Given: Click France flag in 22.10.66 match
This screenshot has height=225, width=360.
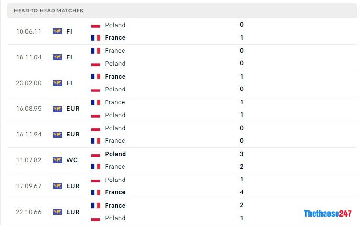Looking at the screenshot, I should click(96, 205).
